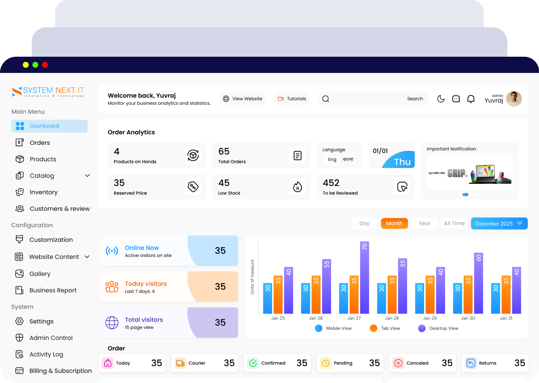The width and height of the screenshot is (539, 383).
Task: Expand the Catalog submenu chevron
Action: tap(87, 176)
